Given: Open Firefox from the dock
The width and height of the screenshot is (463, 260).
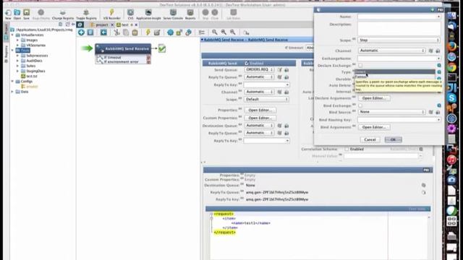Looking at the screenshot, I should (451, 46).
